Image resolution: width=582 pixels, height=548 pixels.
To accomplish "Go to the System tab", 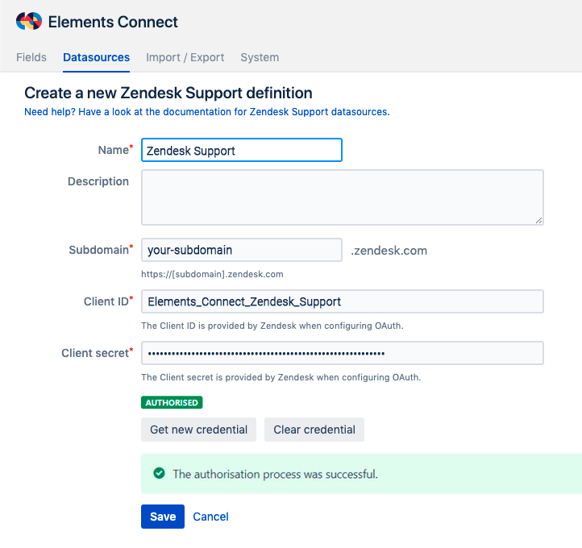I will click(260, 57).
